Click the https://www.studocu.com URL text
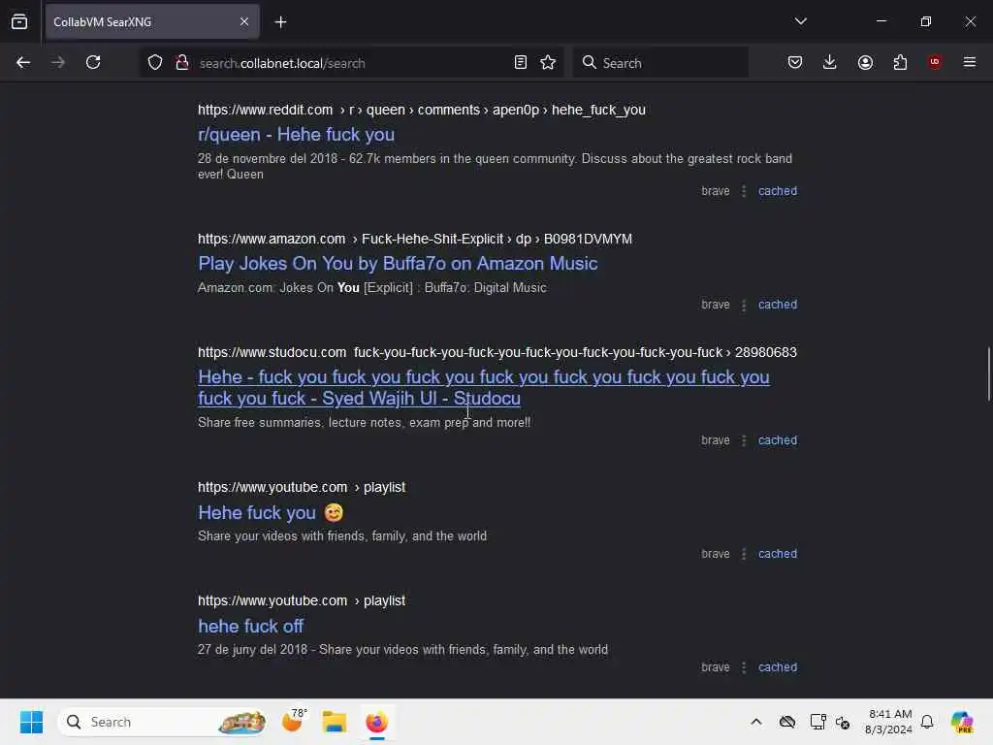The width and height of the screenshot is (993, 745). 272,352
